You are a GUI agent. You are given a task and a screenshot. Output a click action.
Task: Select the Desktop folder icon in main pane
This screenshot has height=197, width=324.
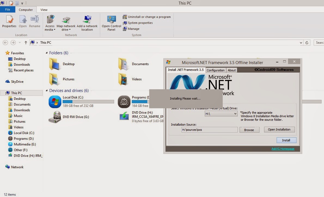tap(54, 64)
